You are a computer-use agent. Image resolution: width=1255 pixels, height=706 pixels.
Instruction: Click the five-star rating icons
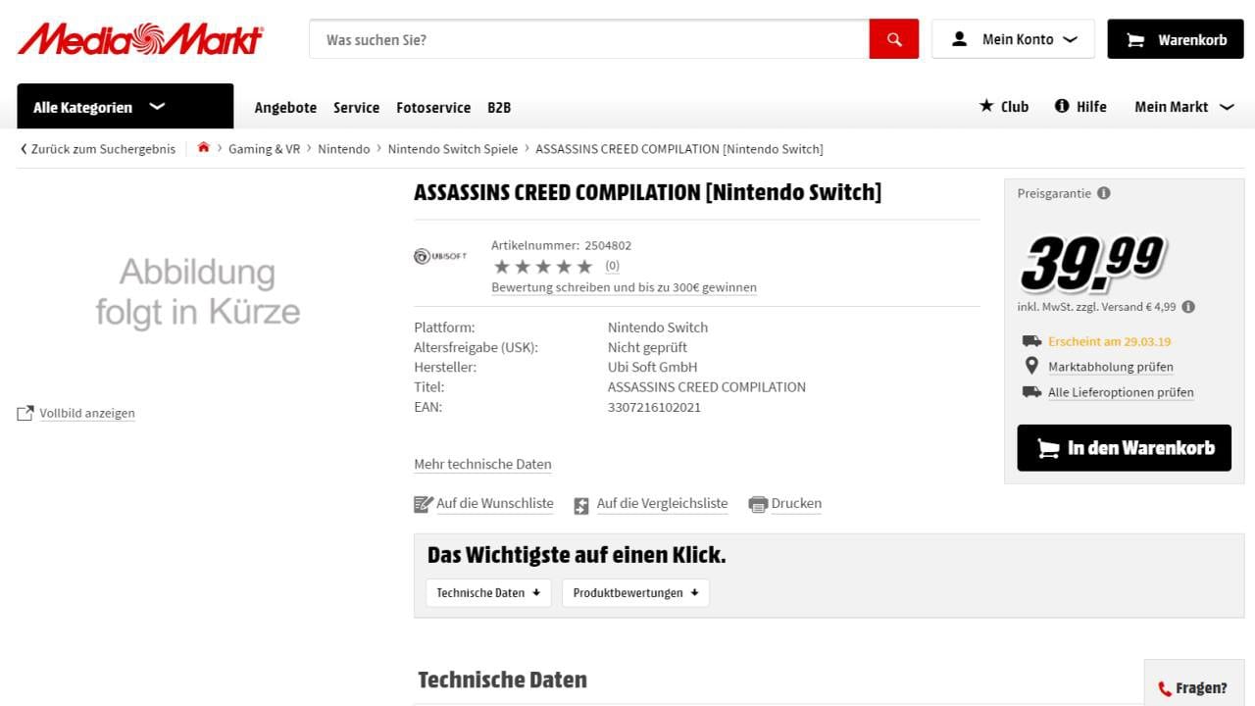coord(543,267)
